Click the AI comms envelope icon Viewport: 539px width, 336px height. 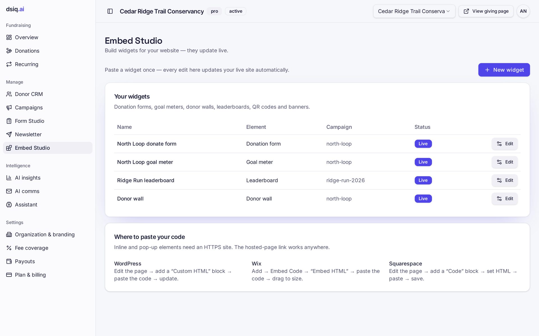[9, 191]
